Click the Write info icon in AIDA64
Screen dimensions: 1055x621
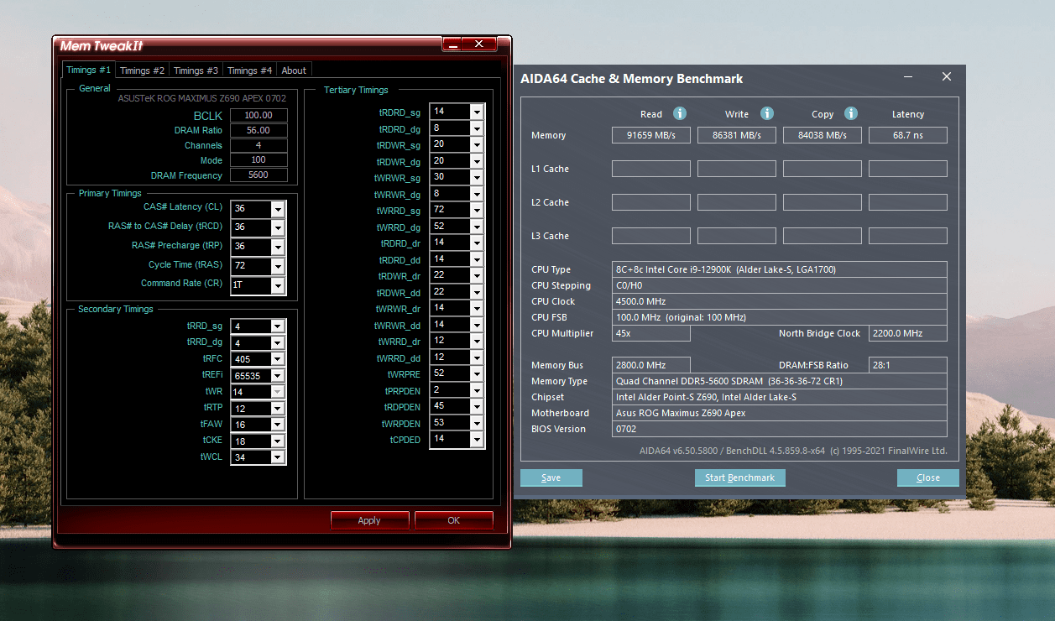tap(766, 113)
